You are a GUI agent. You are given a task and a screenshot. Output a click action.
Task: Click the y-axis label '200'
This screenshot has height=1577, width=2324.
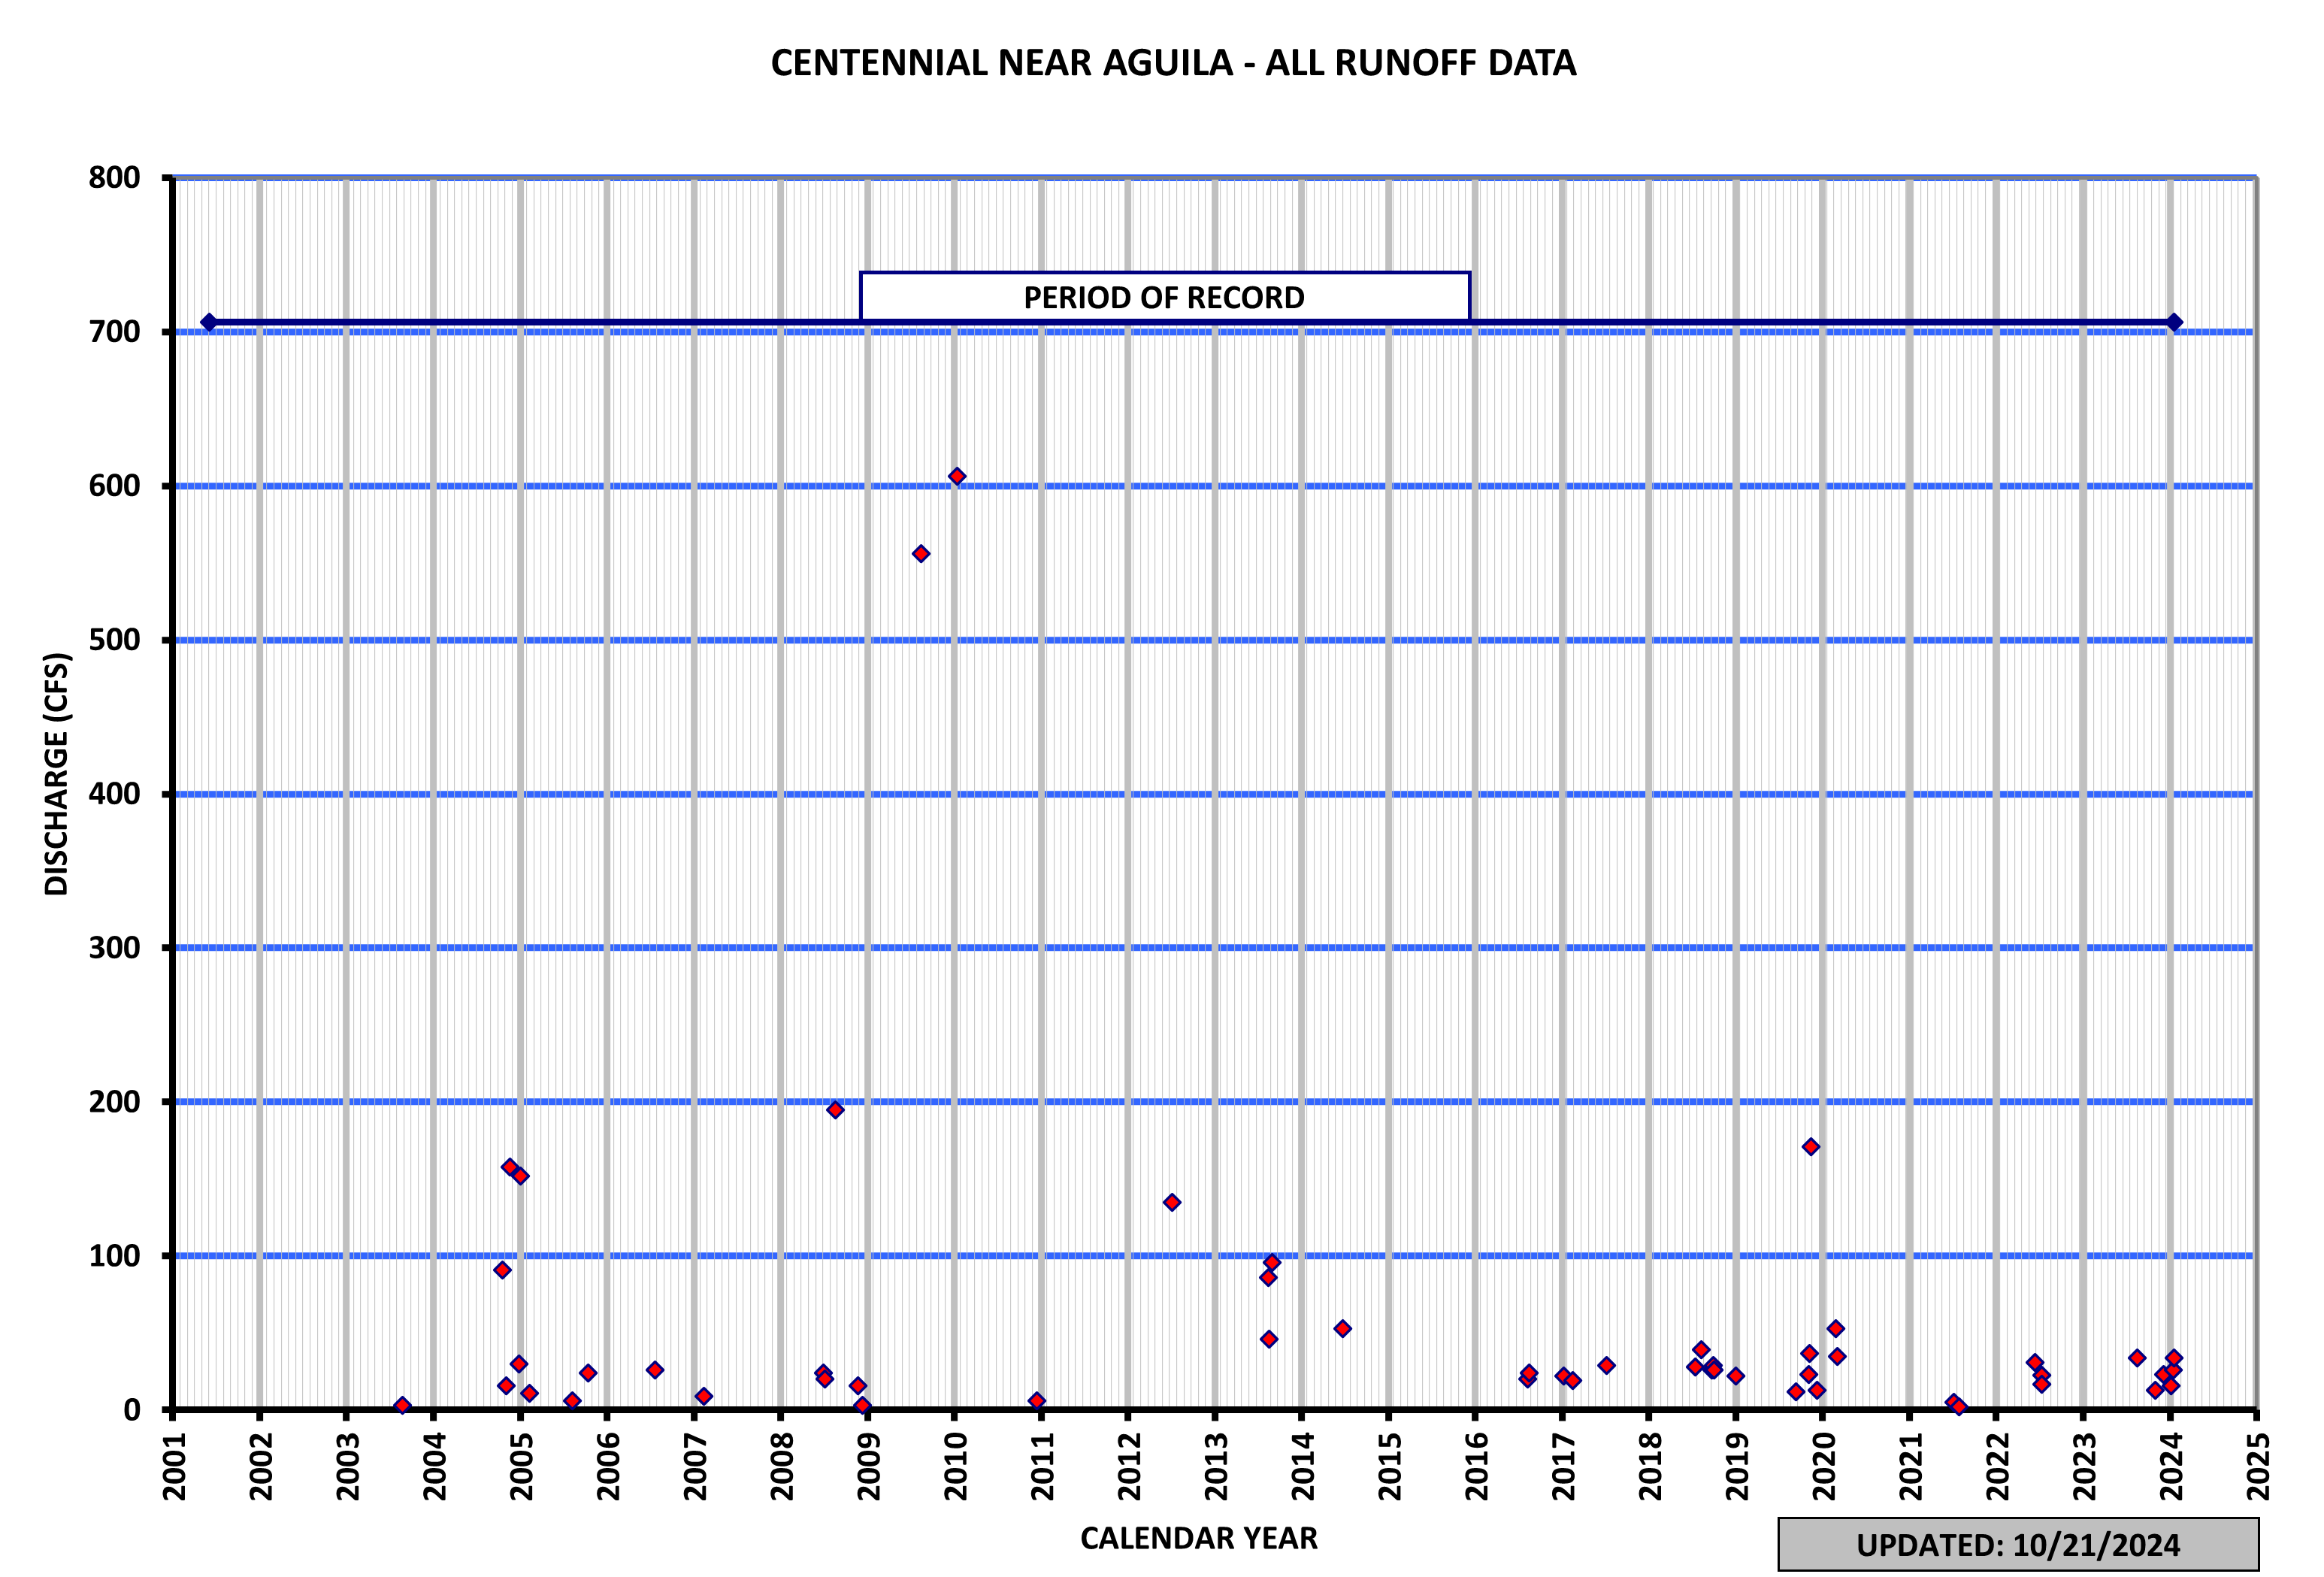pyautogui.click(x=114, y=1102)
